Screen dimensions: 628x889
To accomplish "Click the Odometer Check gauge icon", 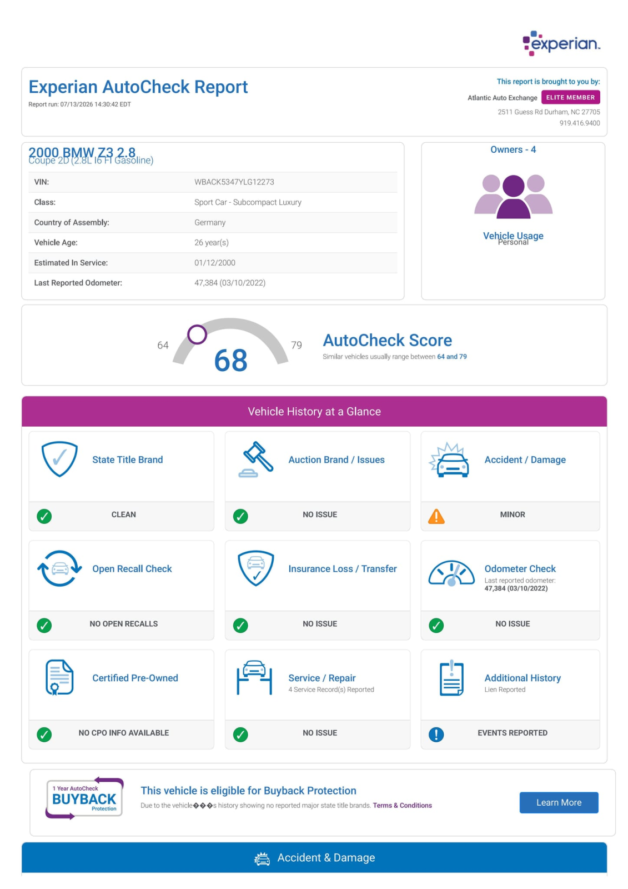I will point(451,573).
